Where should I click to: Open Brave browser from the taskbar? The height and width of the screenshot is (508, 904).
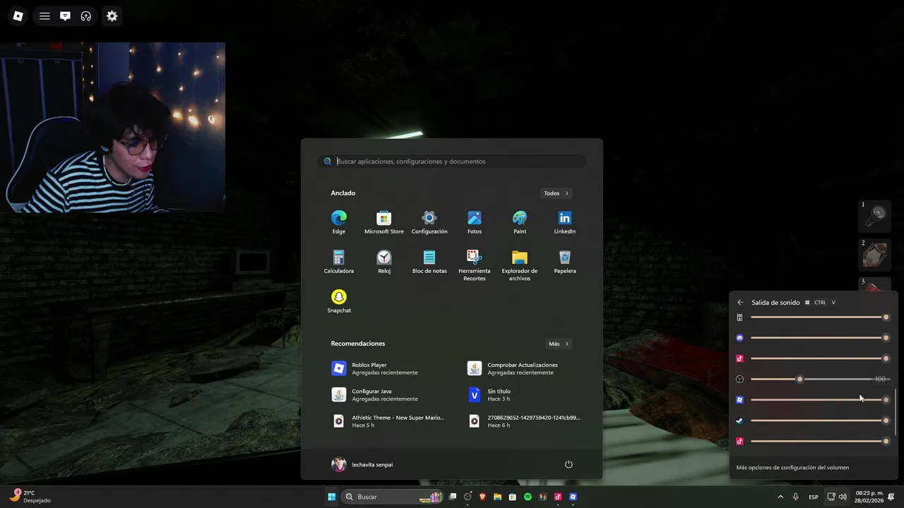tap(483, 497)
